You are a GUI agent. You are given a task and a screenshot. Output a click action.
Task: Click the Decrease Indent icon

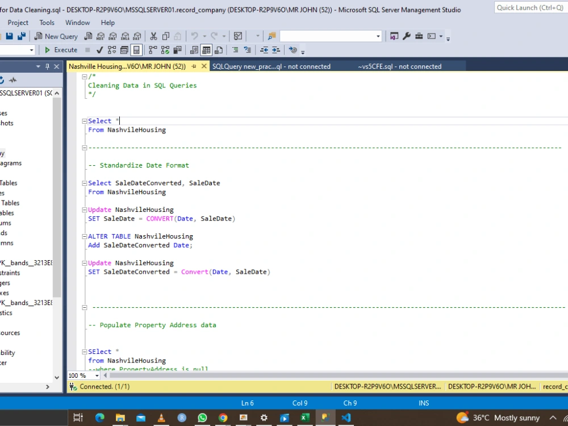[x=264, y=50]
